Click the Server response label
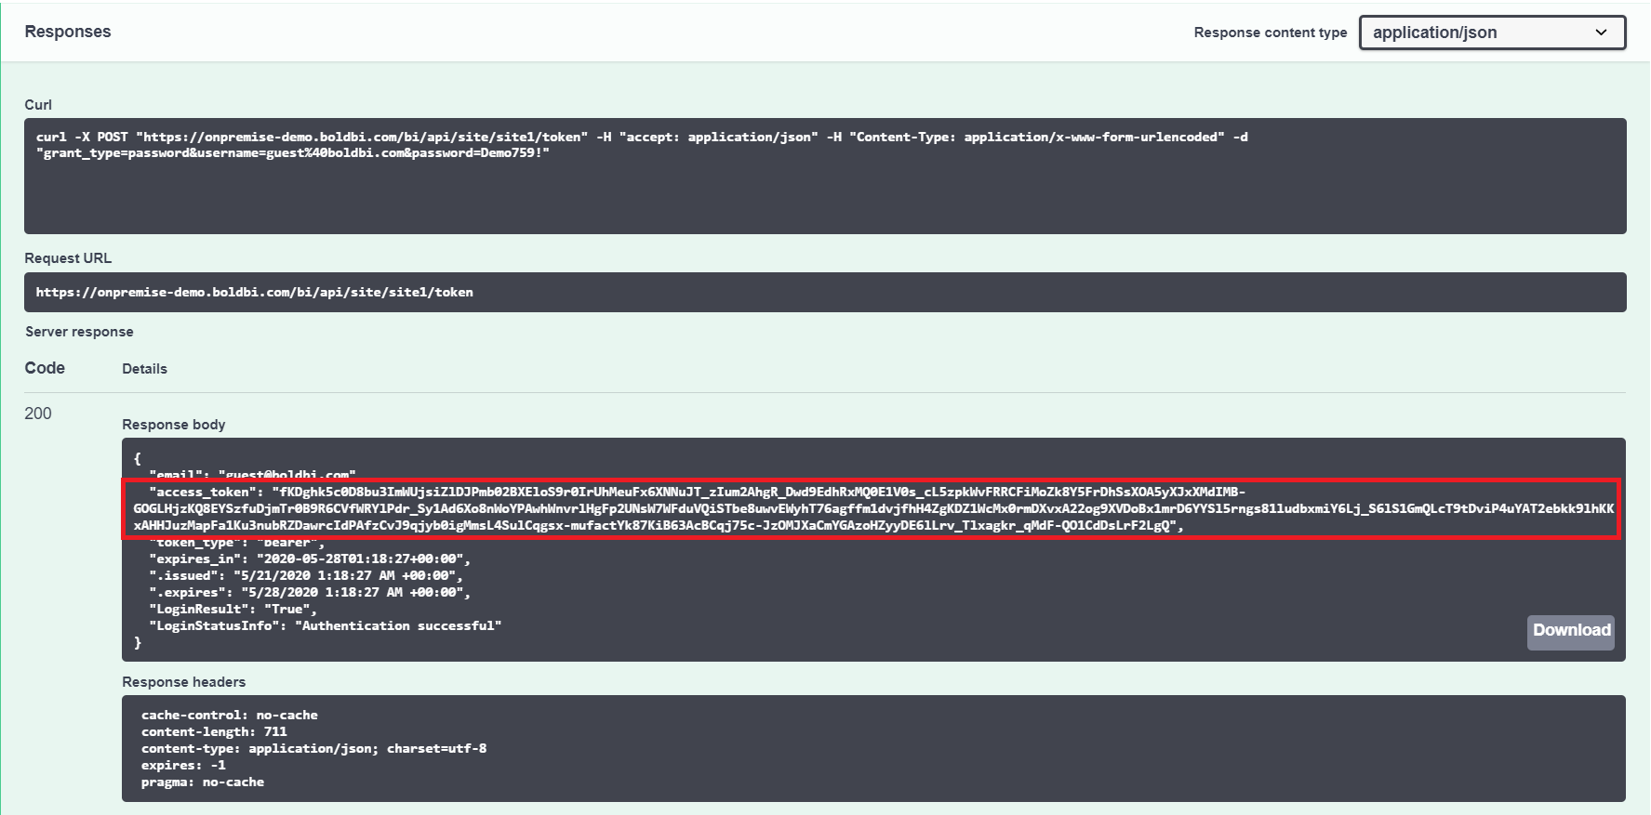Screen dimensions: 1651x815 pos(79,332)
